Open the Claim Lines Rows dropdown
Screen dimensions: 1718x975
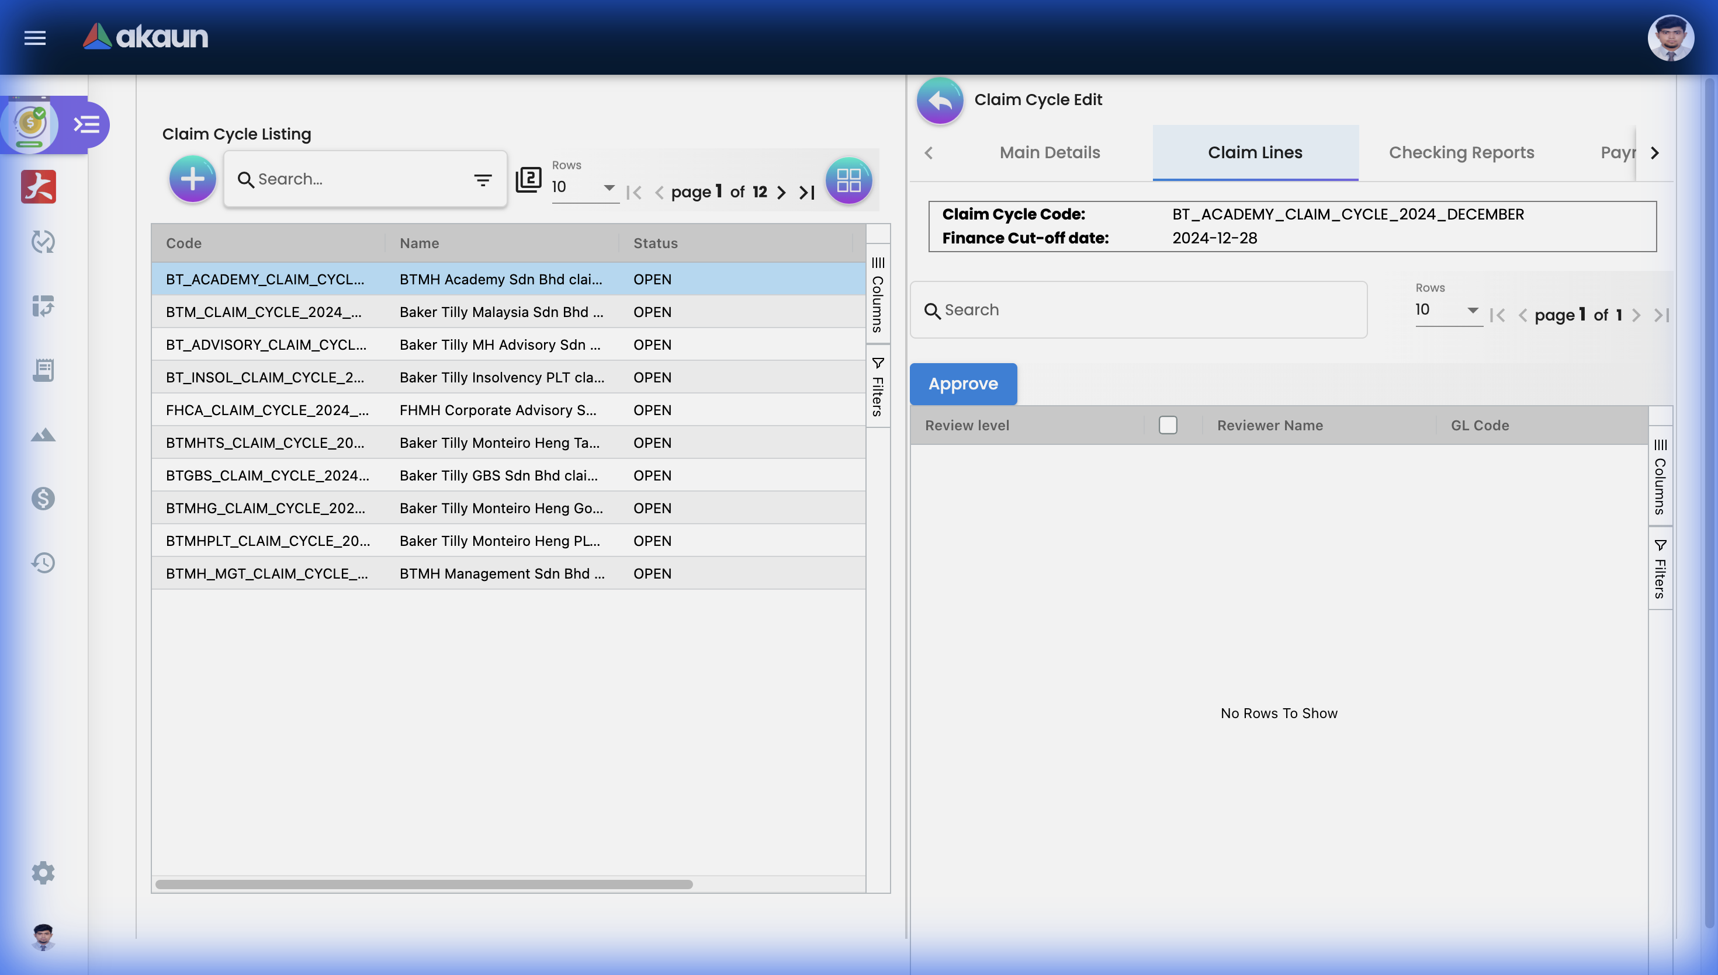pyautogui.click(x=1447, y=310)
